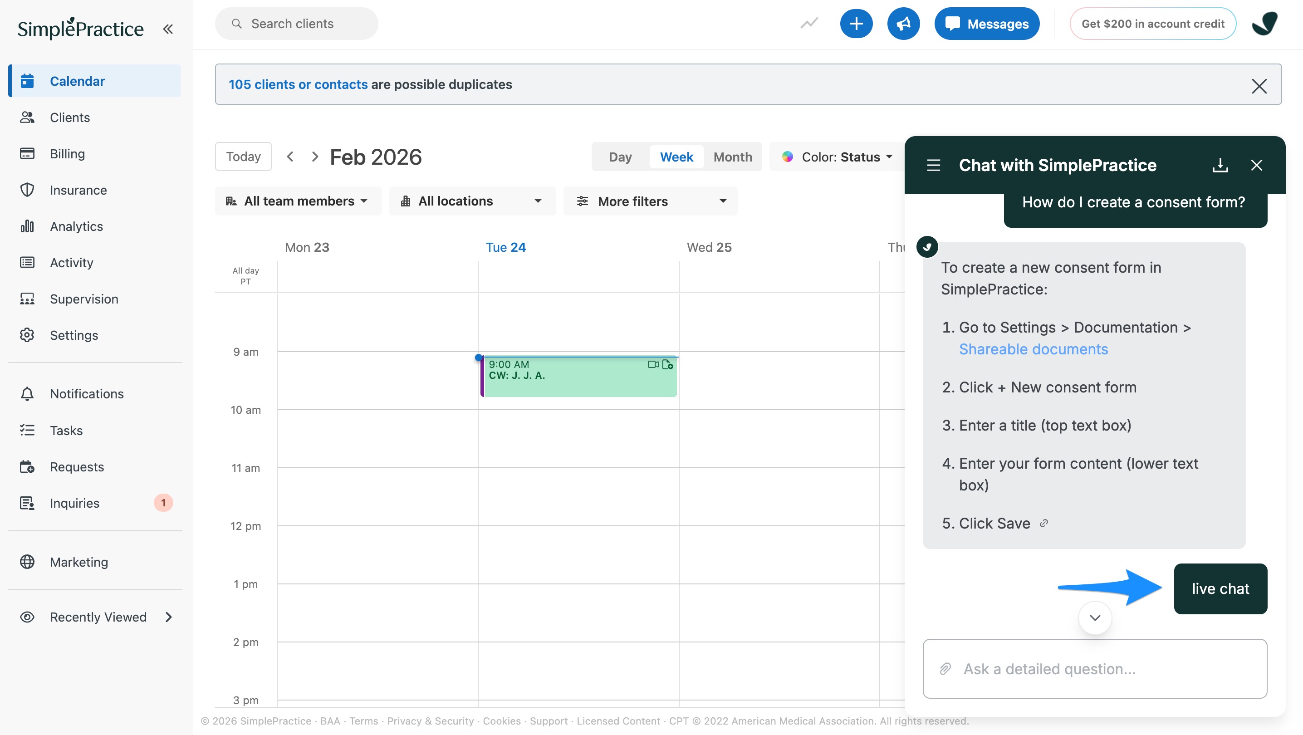Screen dimensions: 1303x735
Task: Open the chat hamburger menu
Action: point(933,165)
